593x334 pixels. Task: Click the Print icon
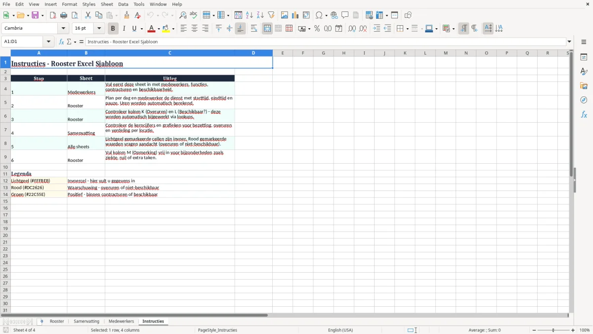(64, 15)
